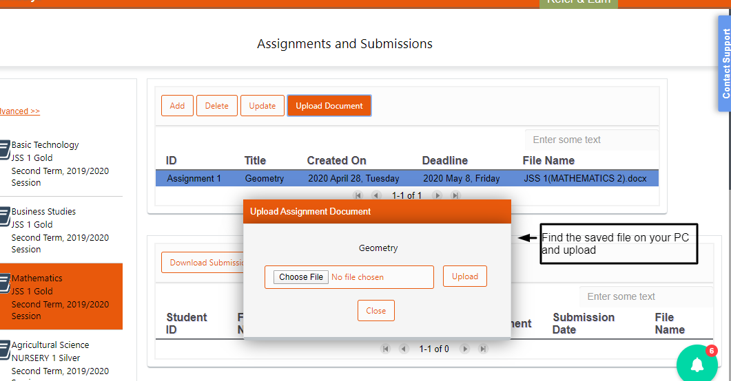This screenshot has height=381, width=731.
Task: Go to previous page in submissions pager
Action: pos(404,349)
